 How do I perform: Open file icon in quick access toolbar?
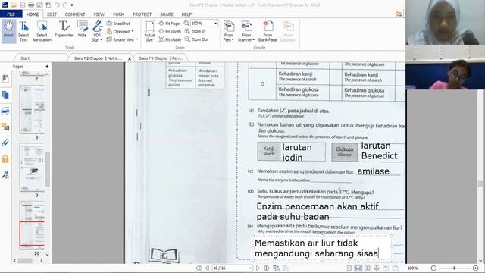pos(14,5)
